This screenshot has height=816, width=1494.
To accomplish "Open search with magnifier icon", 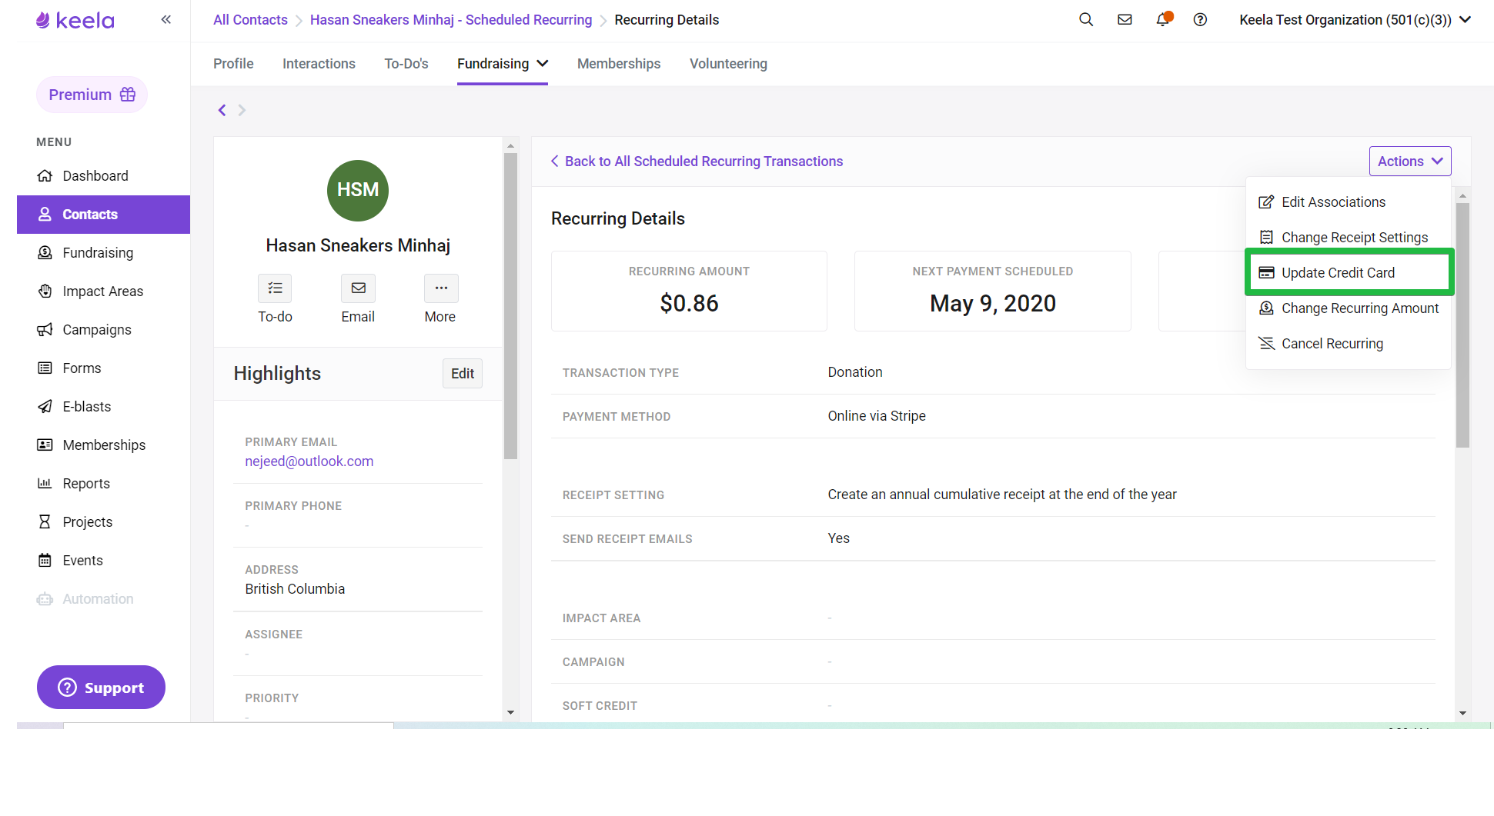I will click(1086, 20).
